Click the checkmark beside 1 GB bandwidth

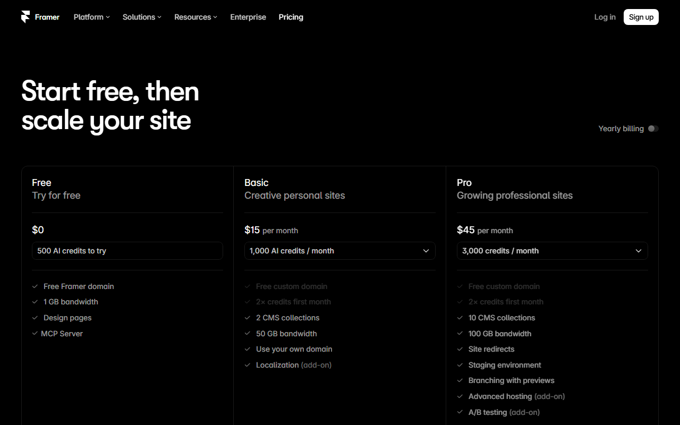click(x=35, y=302)
